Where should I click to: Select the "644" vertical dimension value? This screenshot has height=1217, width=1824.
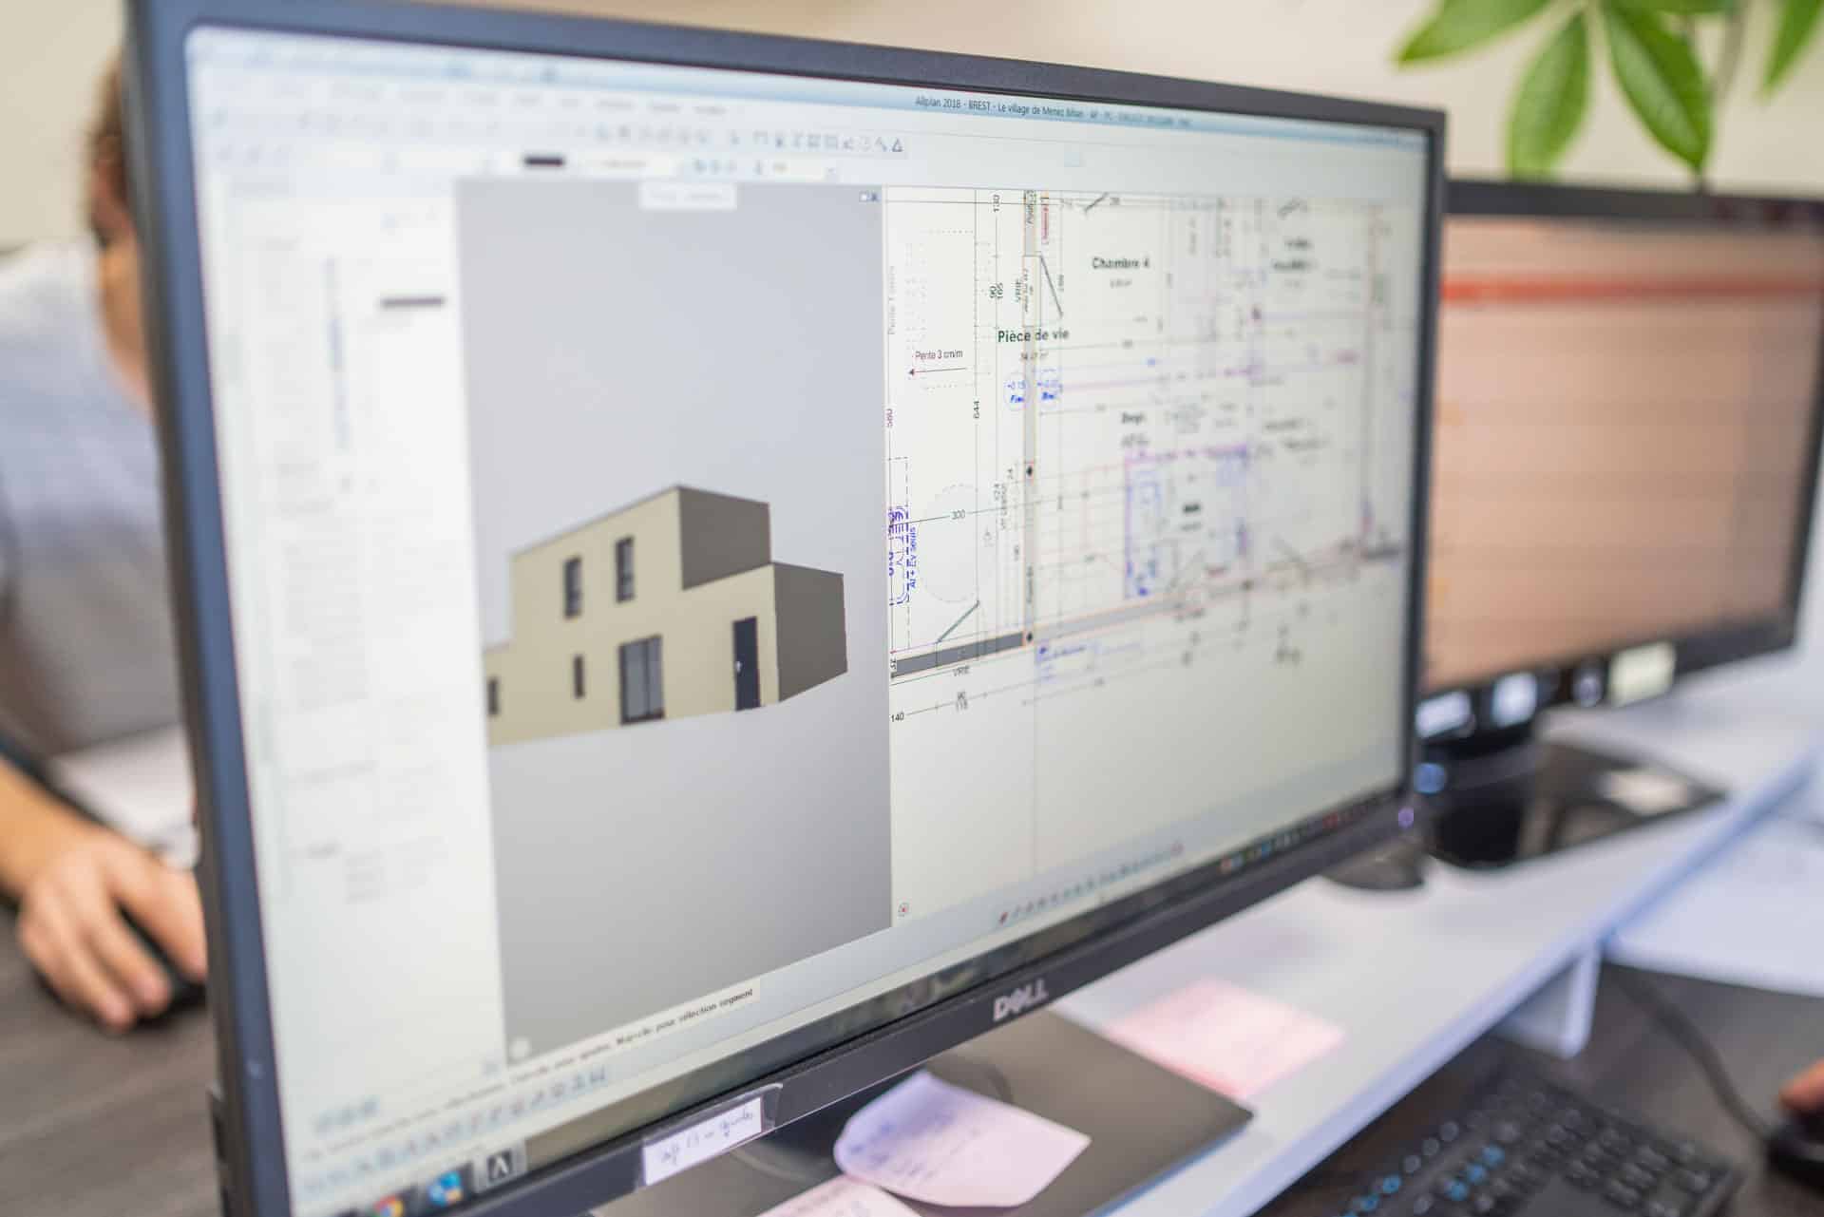pyautogui.click(x=976, y=409)
